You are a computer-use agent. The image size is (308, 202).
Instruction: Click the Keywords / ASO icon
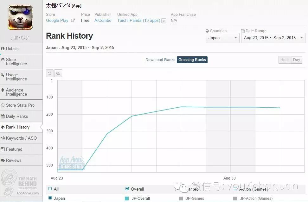tap(3, 138)
